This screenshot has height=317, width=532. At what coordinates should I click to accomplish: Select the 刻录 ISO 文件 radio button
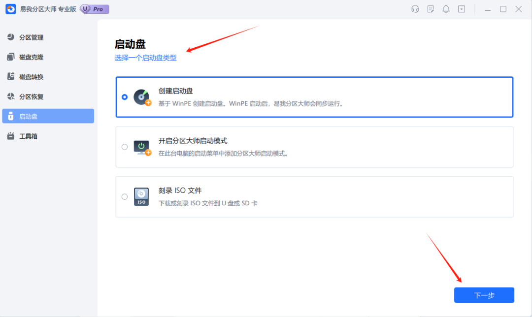[x=125, y=196]
